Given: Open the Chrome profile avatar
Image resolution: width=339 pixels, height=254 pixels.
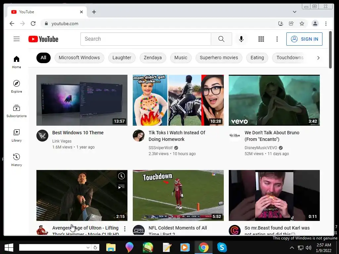Looking at the screenshot, I should 315,23.
